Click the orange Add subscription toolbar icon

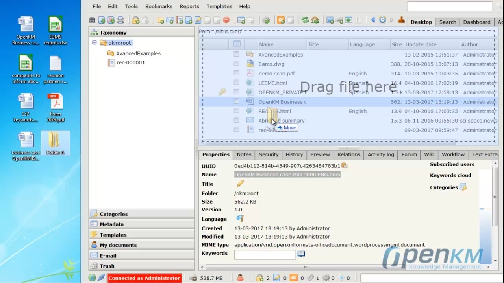(x=281, y=20)
